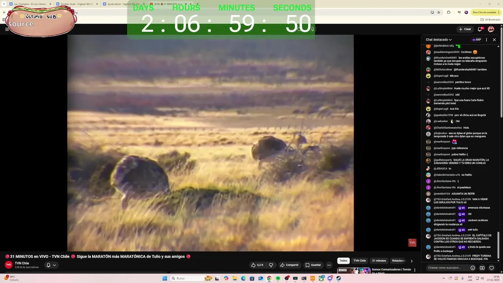Click username @thundershark8681 in chat

pyautogui.click(x=445, y=58)
